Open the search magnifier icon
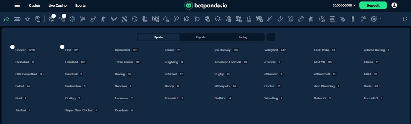The image size is (411, 124). pyautogui.click(x=405, y=19)
